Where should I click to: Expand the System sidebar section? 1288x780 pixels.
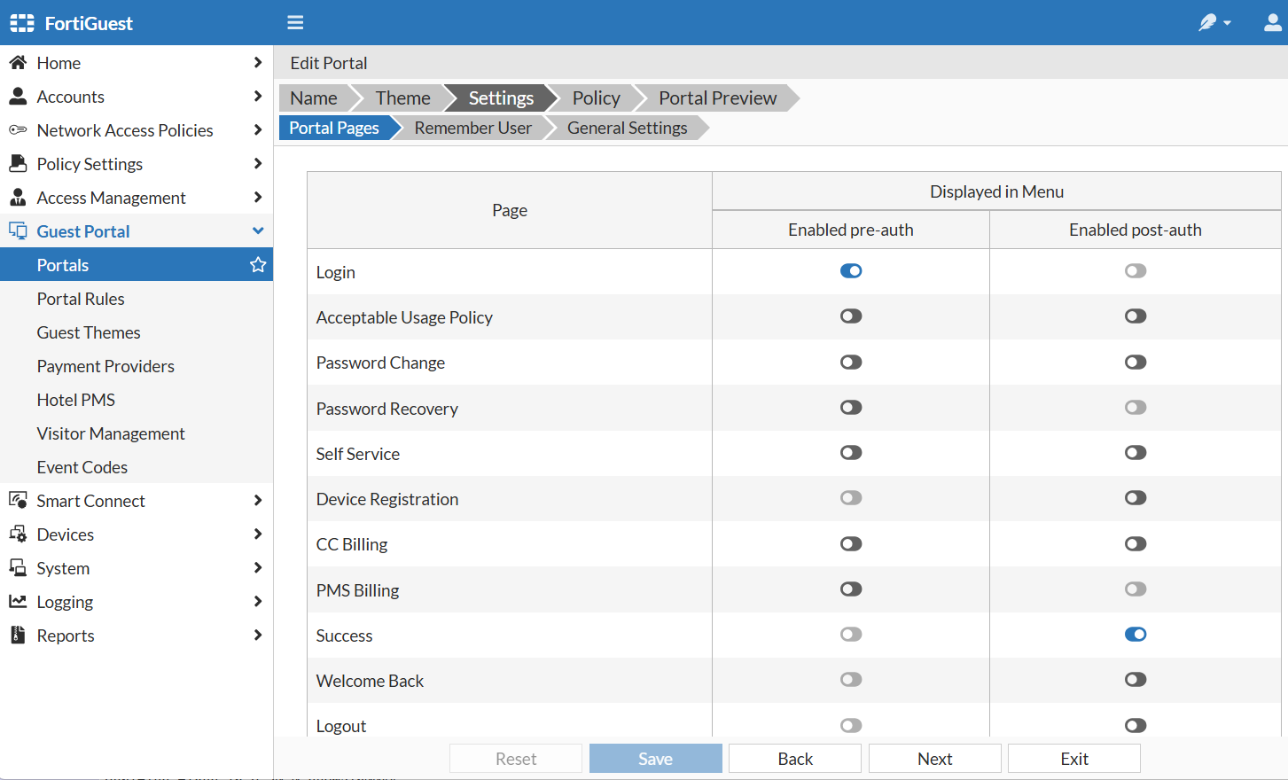click(x=257, y=567)
